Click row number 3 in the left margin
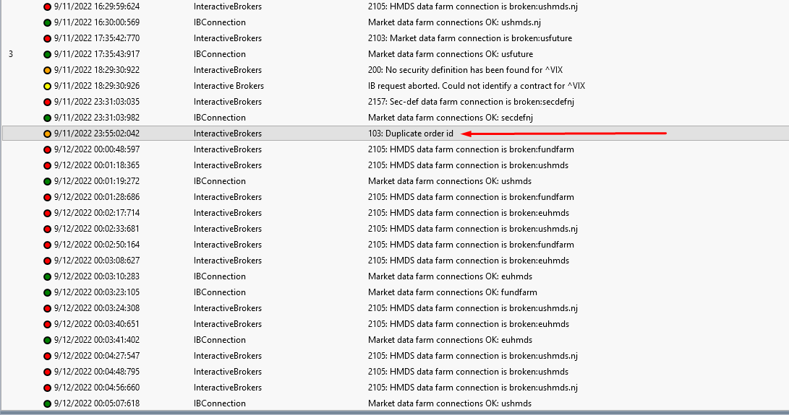 coord(11,54)
